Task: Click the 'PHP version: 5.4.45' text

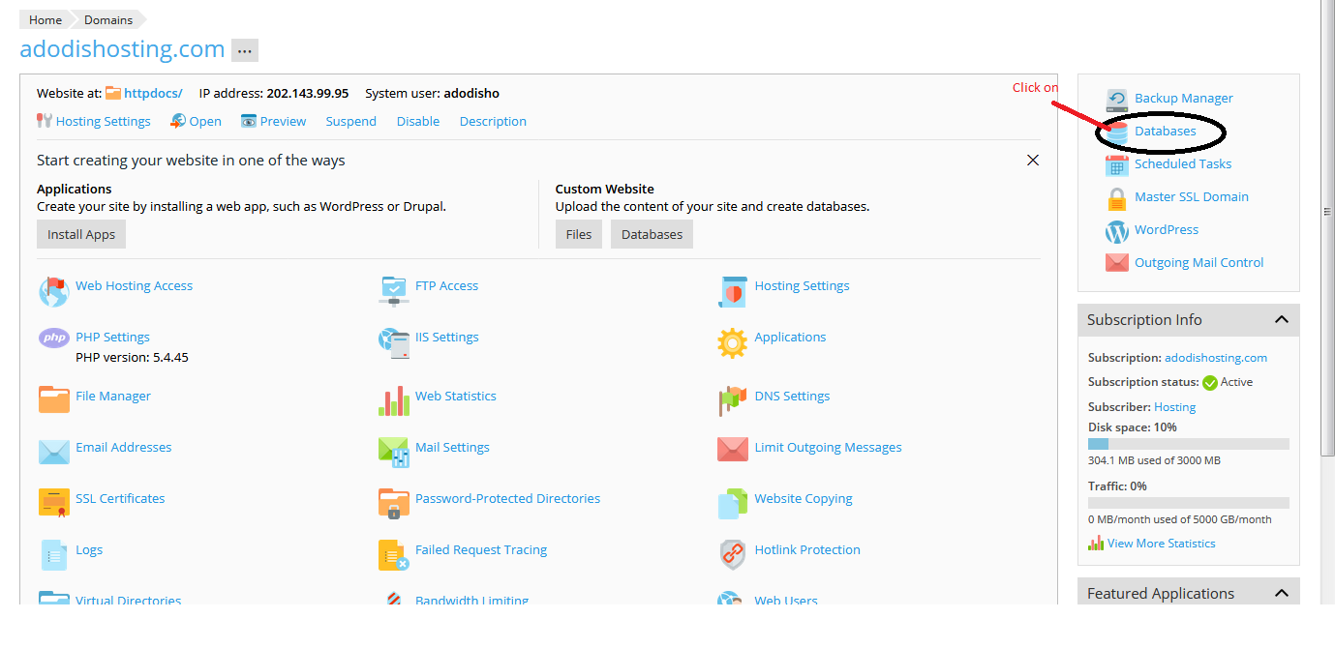Action: 132,357
